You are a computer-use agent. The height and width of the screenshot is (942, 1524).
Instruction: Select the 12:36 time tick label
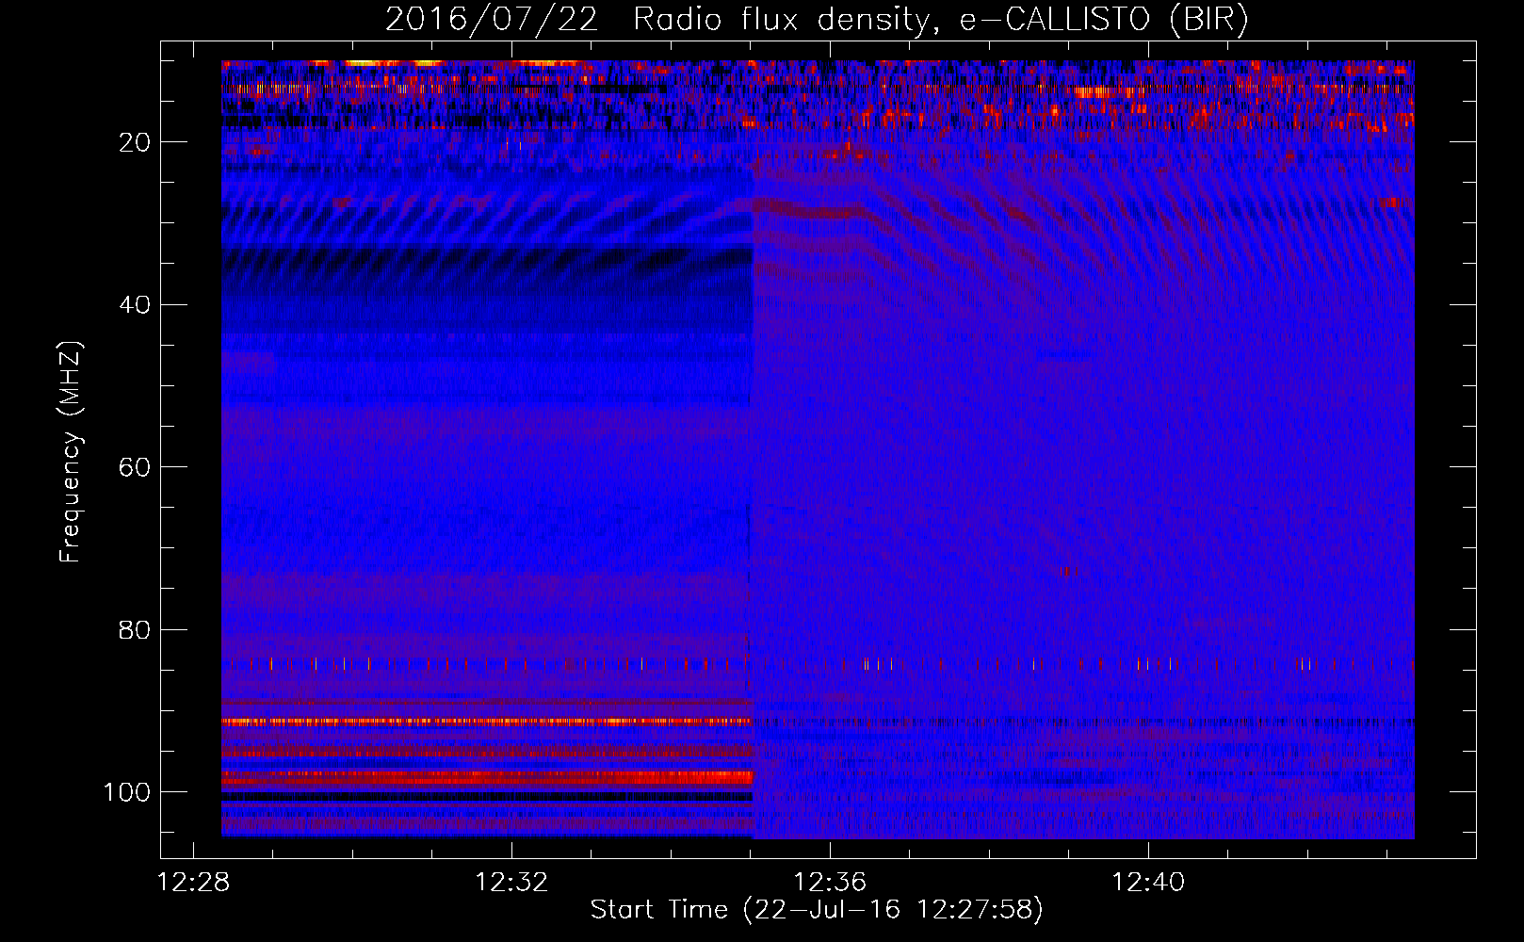tap(830, 883)
